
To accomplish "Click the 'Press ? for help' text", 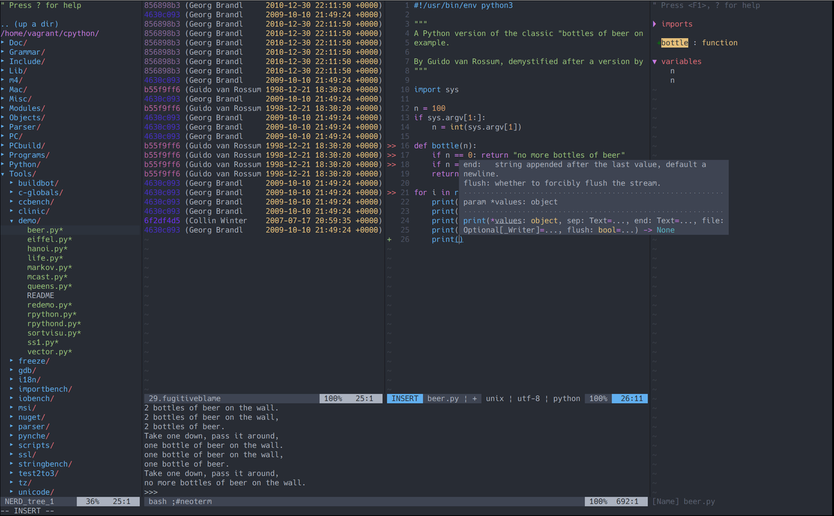I will coord(42,5).
